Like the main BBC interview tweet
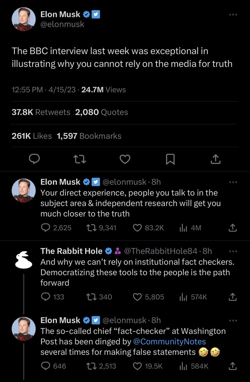This screenshot has height=382, width=250. [125, 159]
